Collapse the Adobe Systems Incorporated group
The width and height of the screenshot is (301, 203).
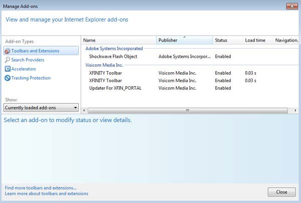(x=114, y=49)
